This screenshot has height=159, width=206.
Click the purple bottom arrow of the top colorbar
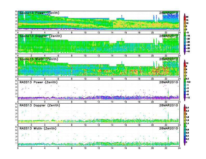click(184, 53)
